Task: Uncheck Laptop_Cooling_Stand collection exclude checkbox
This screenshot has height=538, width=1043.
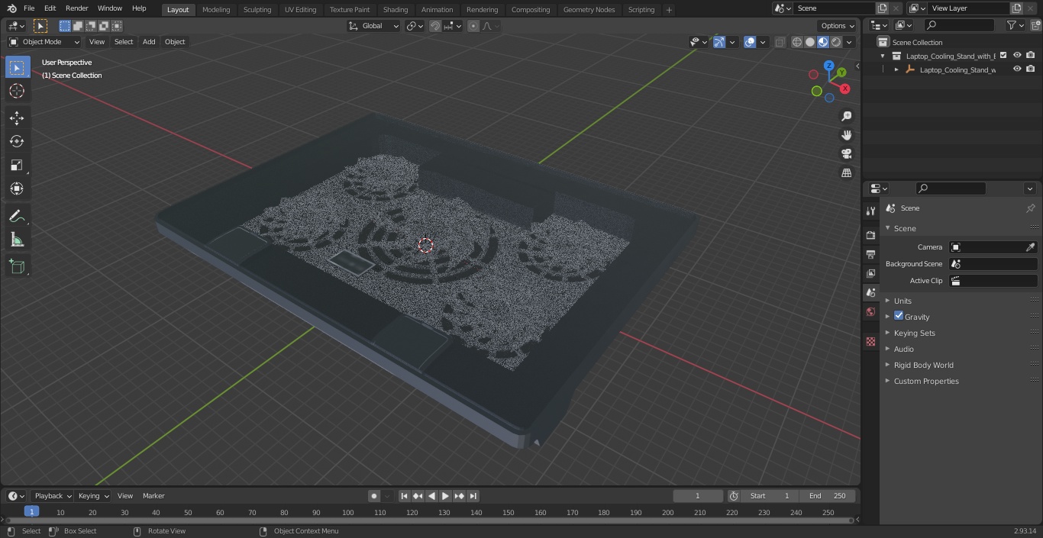Action: (x=1003, y=55)
